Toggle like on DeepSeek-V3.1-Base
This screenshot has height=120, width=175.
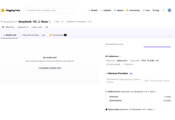coord(56,22)
